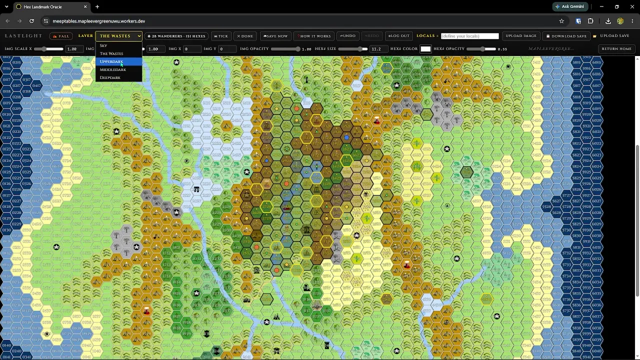This screenshot has height=360, width=640.
Task: Adjust the IMG Scale X slider
Action: pyautogui.click(x=49, y=49)
